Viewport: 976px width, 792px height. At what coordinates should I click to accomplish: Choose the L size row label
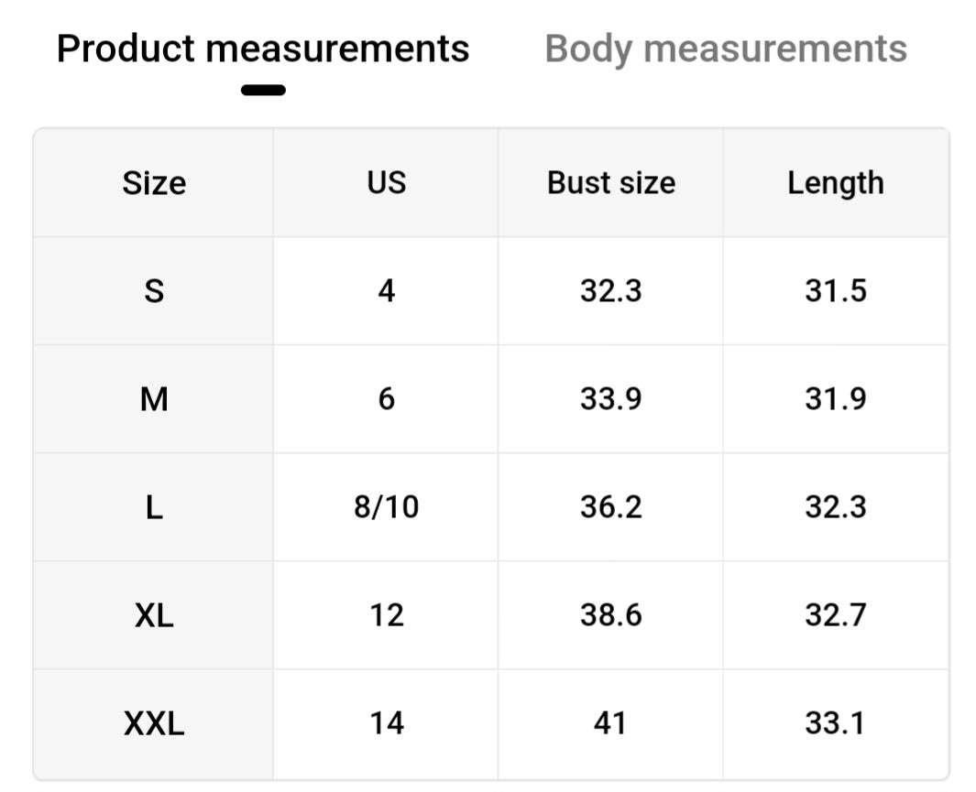pos(154,507)
